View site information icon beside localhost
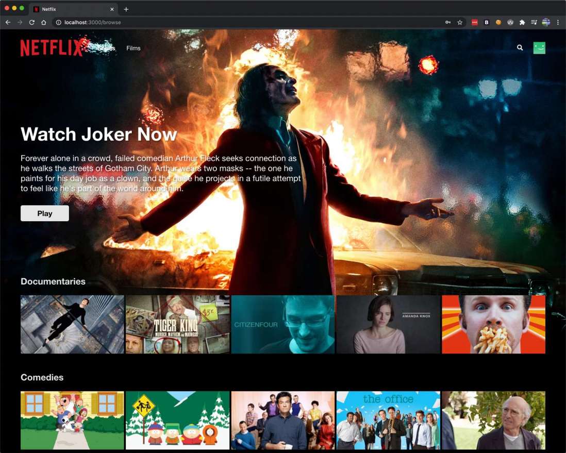This screenshot has height=453, width=566. click(x=58, y=22)
